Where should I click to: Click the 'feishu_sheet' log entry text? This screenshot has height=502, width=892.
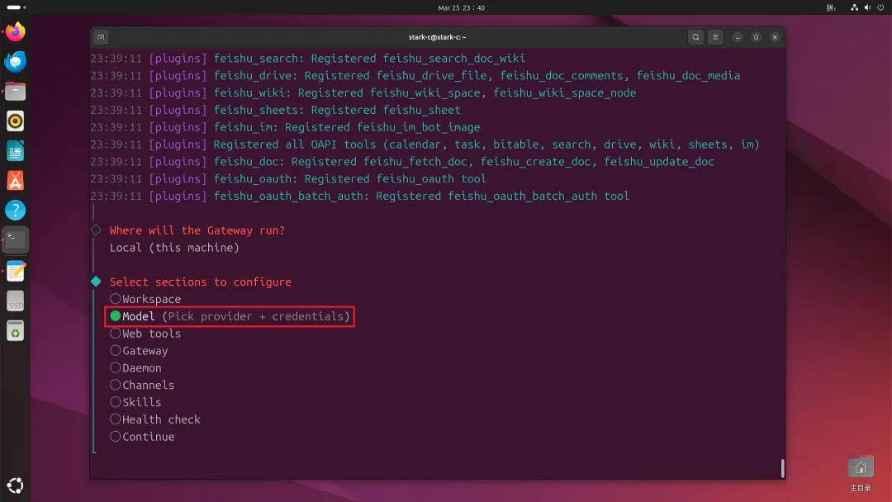tap(421, 111)
